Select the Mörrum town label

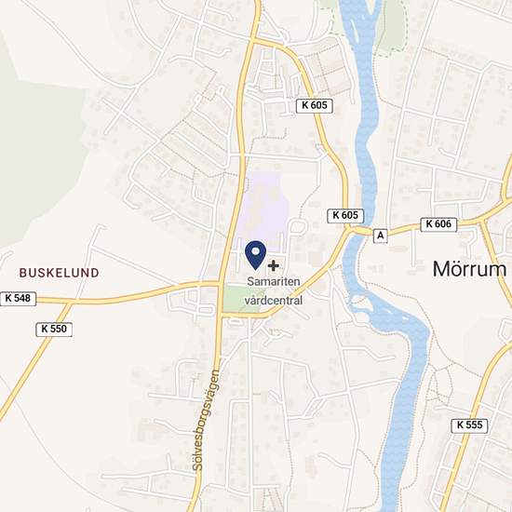(469, 269)
